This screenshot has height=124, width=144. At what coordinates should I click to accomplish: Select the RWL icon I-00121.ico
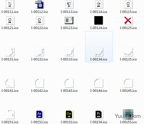(10, 20)
